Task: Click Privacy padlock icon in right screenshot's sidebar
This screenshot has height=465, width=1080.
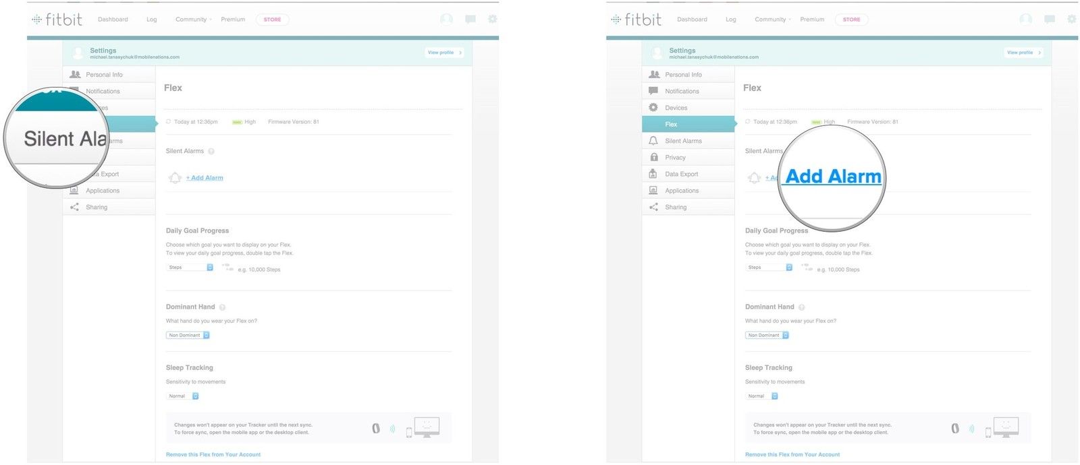Action: click(653, 157)
